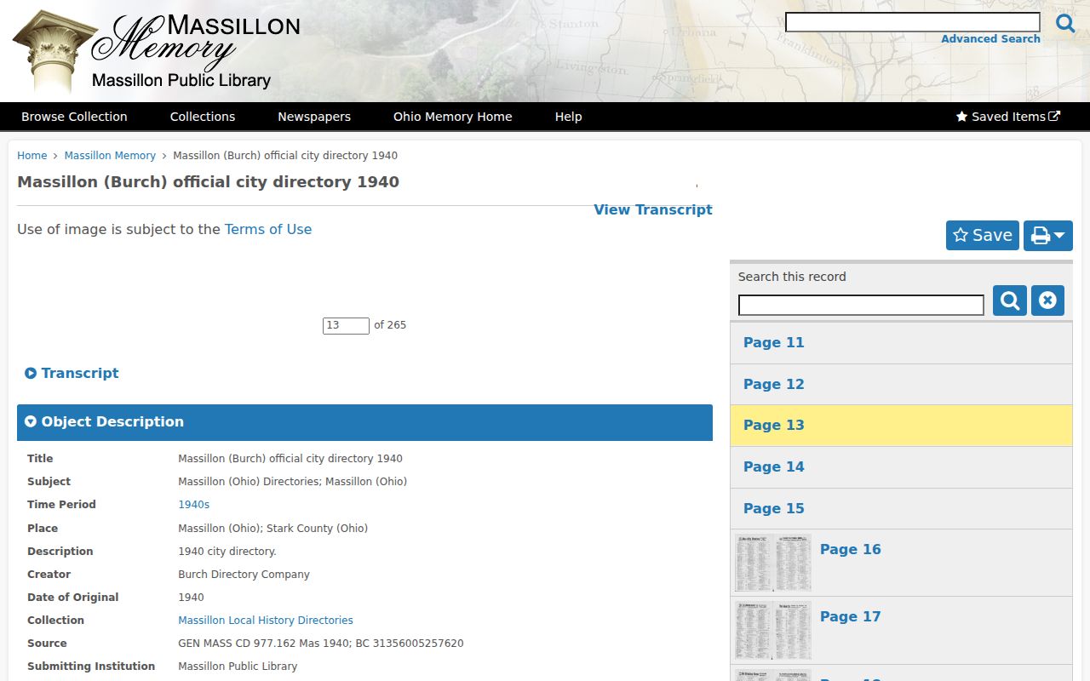Open the Page 17 thumbnail image
1090x681 pixels.
(x=773, y=630)
